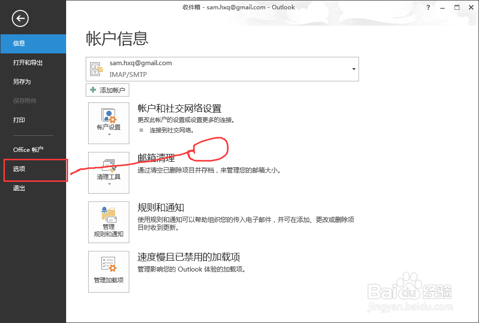Open Manage Rules and Alerts (管理规则和通知) icon
This screenshot has width=479, height=323.
click(x=108, y=222)
